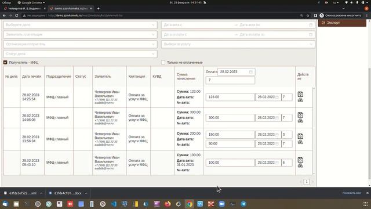This screenshot has width=371, height=209.
Task: Open calendar icon in Оплата header date
Action: coord(251,72)
